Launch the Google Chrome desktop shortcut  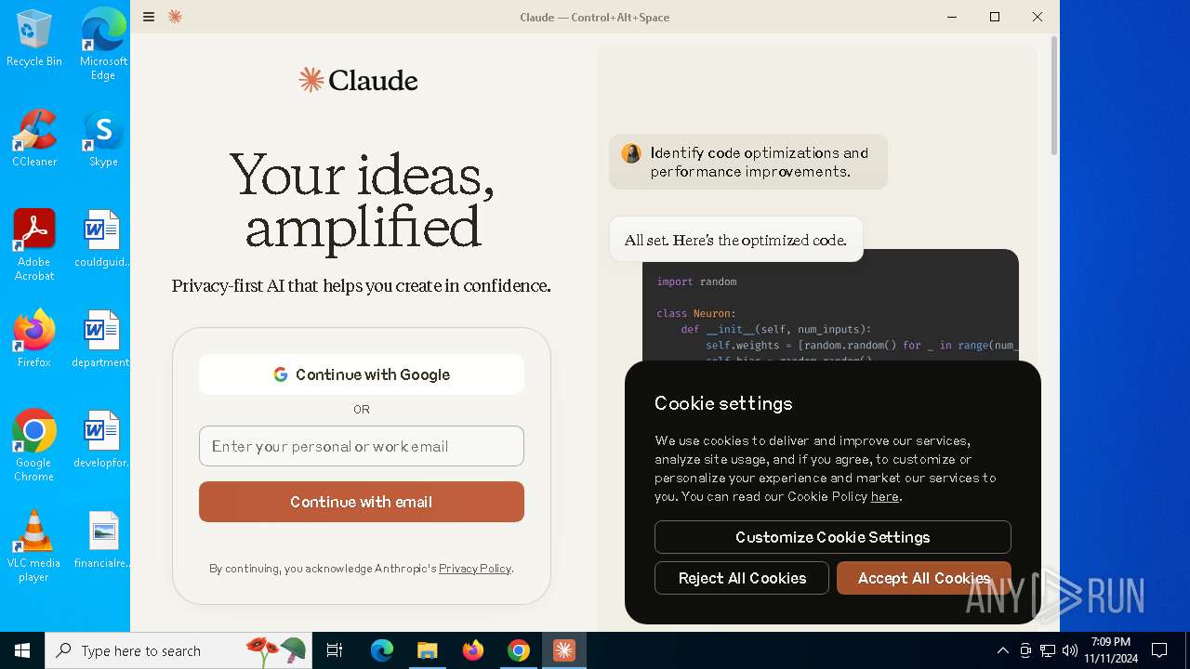click(34, 446)
